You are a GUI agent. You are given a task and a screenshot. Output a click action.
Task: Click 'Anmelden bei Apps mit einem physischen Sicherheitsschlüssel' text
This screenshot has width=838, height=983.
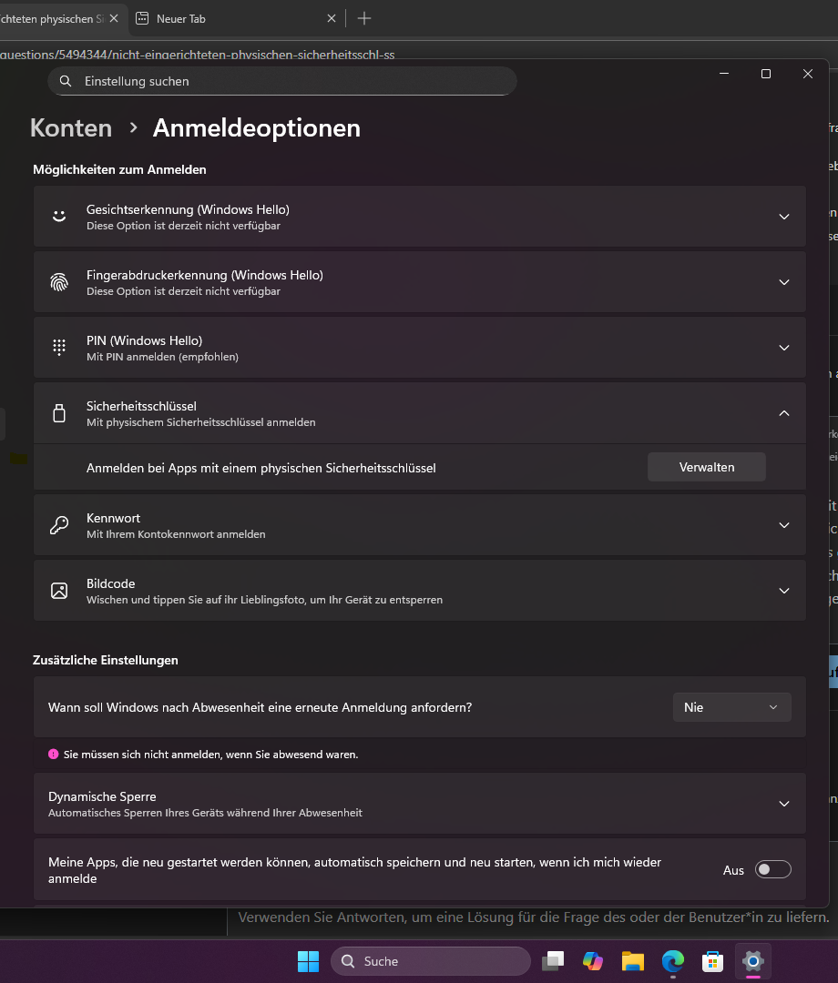261,468
